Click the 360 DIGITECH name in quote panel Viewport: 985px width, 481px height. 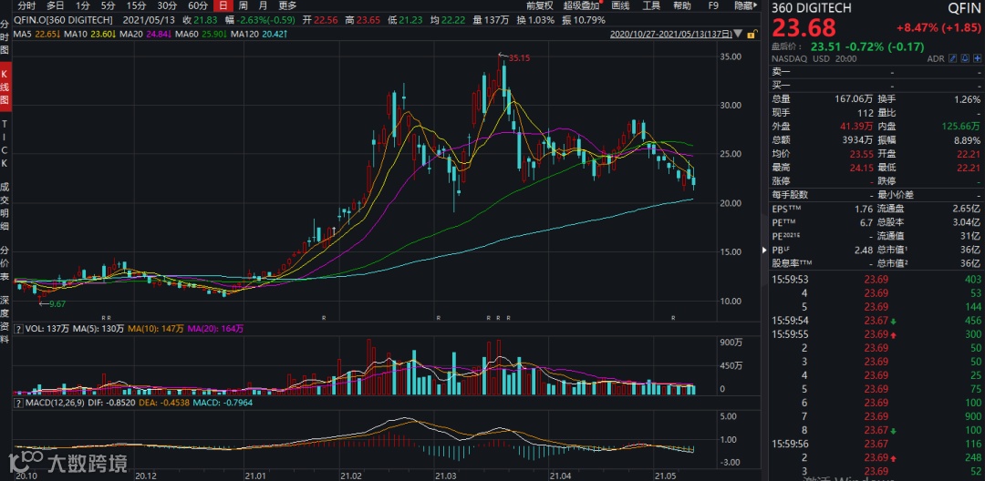click(x=812, y=8)
